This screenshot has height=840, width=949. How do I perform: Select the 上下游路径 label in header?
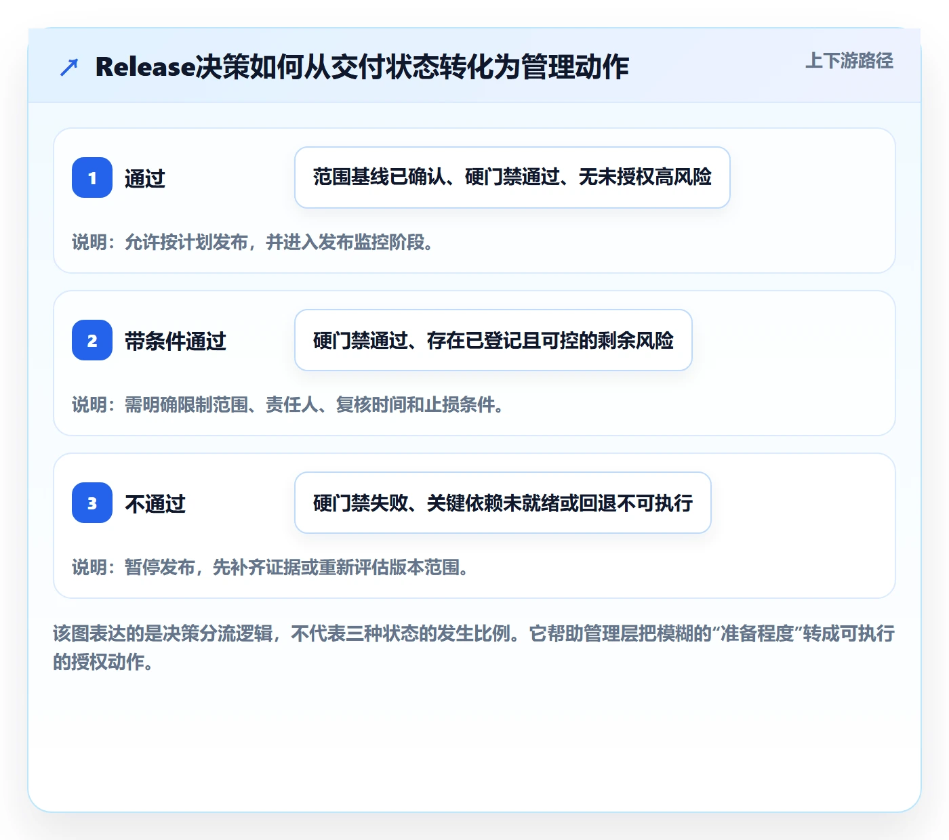[x=849, y=61]
